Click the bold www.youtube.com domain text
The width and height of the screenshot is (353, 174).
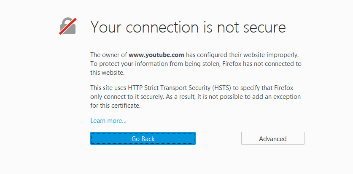(156, 55)
